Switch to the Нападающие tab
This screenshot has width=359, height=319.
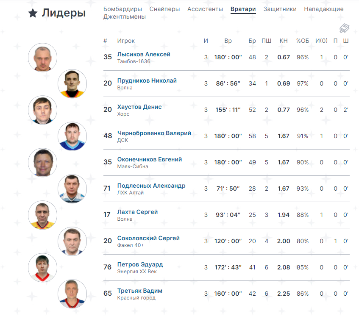[324, 9]
